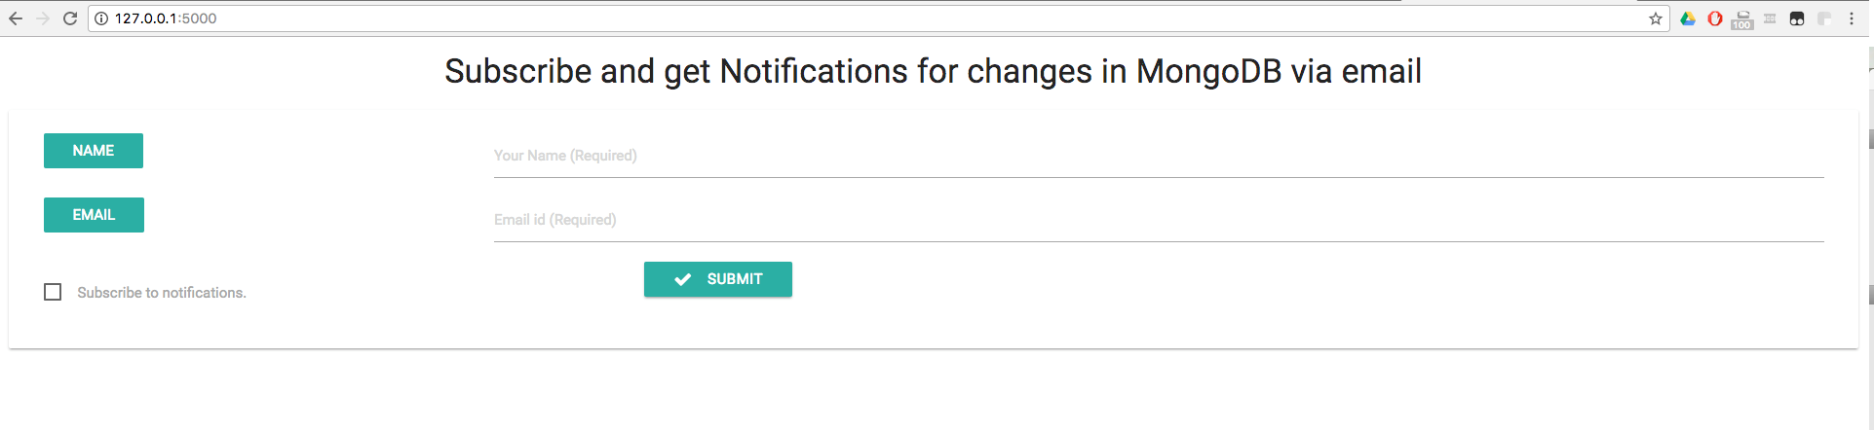The height and width of the screenshot is (430, 1874).
Task: Click the browser forward arrow
Action: tap(43, 18)
